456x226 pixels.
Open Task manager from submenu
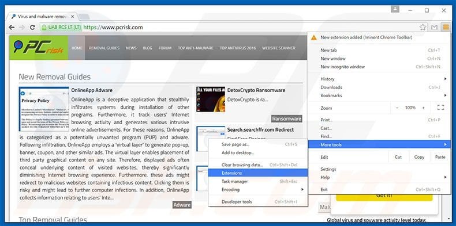pyautogui.click(x=258, y=181)
